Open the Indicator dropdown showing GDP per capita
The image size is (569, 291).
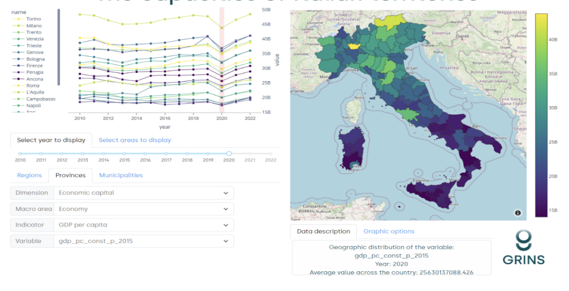tap(143, 225)
